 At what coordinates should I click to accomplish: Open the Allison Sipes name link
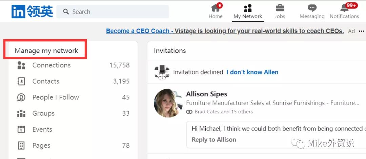click(207, 94)
